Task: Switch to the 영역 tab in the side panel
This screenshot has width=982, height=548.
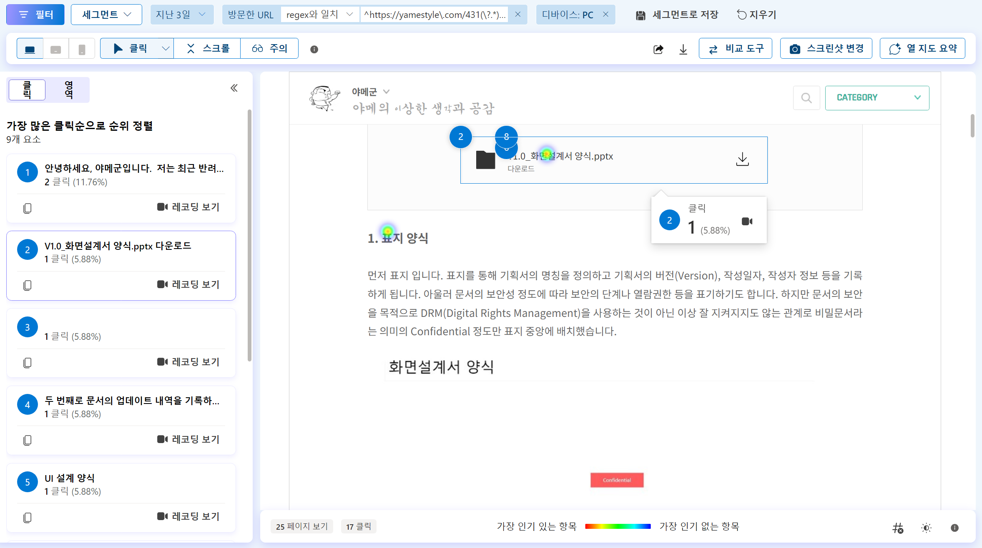Action: coord(69,90)
